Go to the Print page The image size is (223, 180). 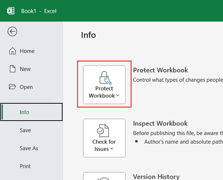point(25,166)
